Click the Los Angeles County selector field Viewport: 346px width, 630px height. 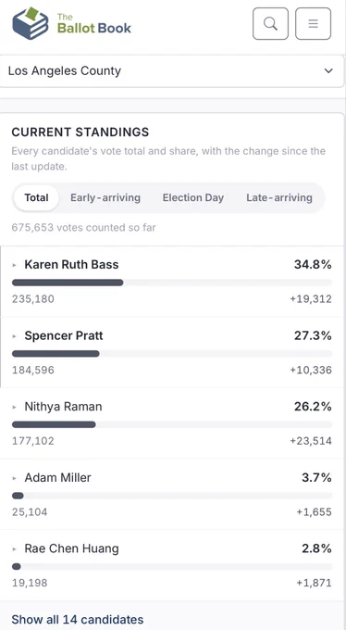click(x=172, y=71)
